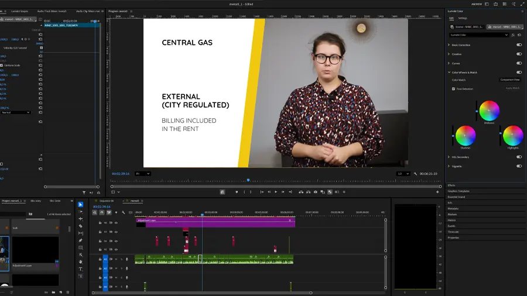Hide the top video track with its eye icon
Viewport: 527px width, 296px height.
[x=117, y=222]
